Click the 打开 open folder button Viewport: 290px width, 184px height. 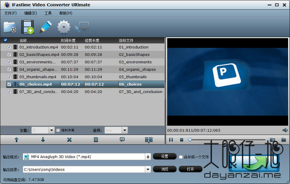coord(191,169)
